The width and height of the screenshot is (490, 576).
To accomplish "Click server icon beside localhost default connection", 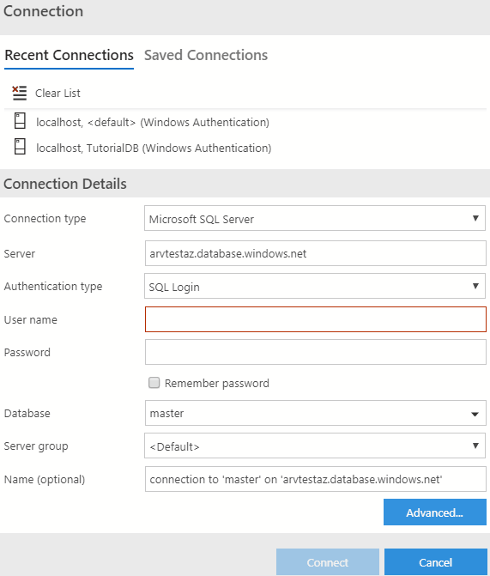I will [20, 121].
